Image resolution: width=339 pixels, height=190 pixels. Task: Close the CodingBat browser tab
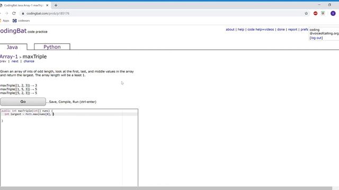[47, 5]
